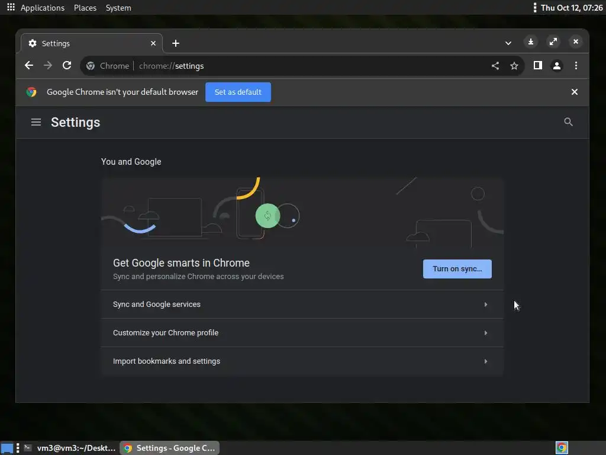Image resolution: width=606 pixels, height=455 pixels.
Task: Open the Applications menu
Action: click(43, 8)
